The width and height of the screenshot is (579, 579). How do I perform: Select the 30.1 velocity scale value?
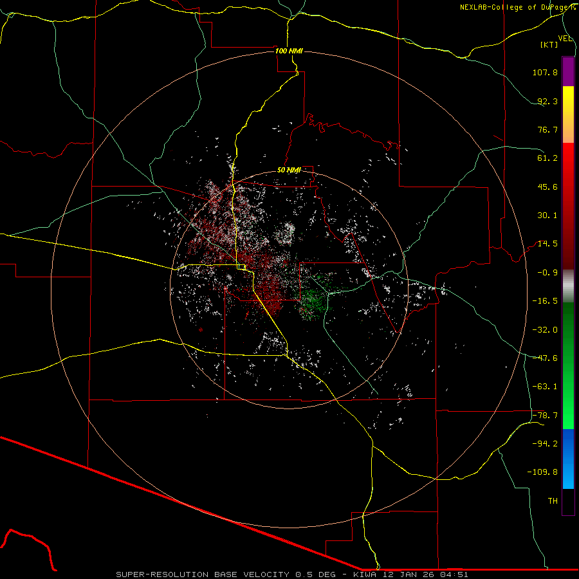(x=547, y=216)
